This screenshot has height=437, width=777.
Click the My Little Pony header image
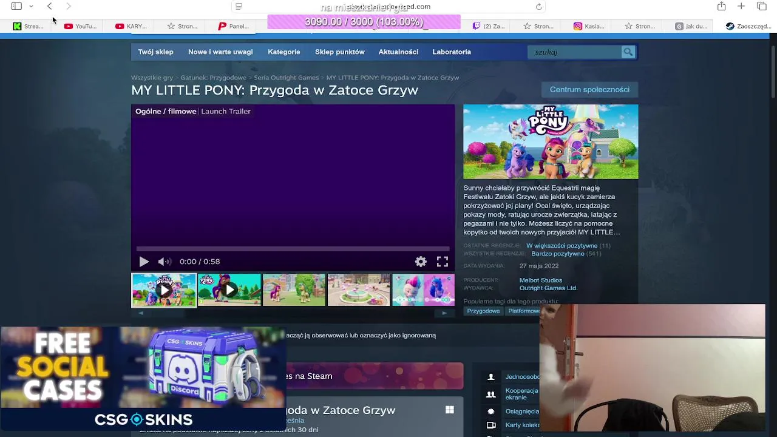click(x=551, y=141)
